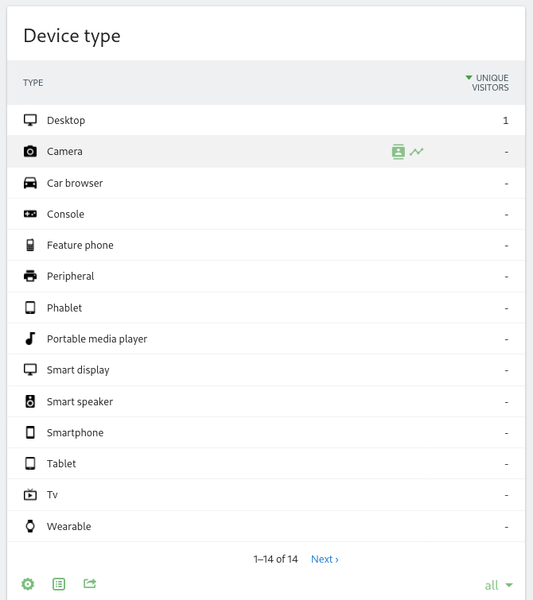This screenshot has height=600, width=533.
Task: Click the export dataset share icon
Action: [x=90, y=584]
